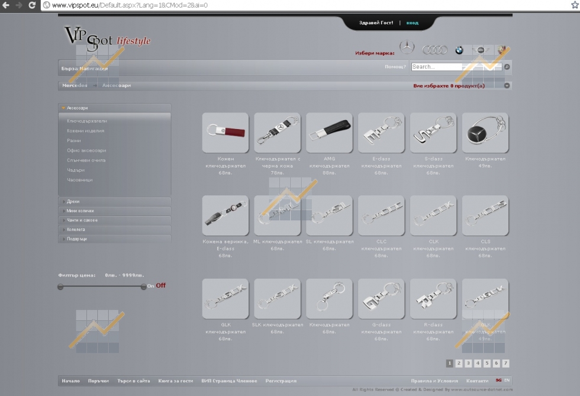View the AMG ключодържател product image
Viewport: 580px width, 396px height.
pos(330,133)
